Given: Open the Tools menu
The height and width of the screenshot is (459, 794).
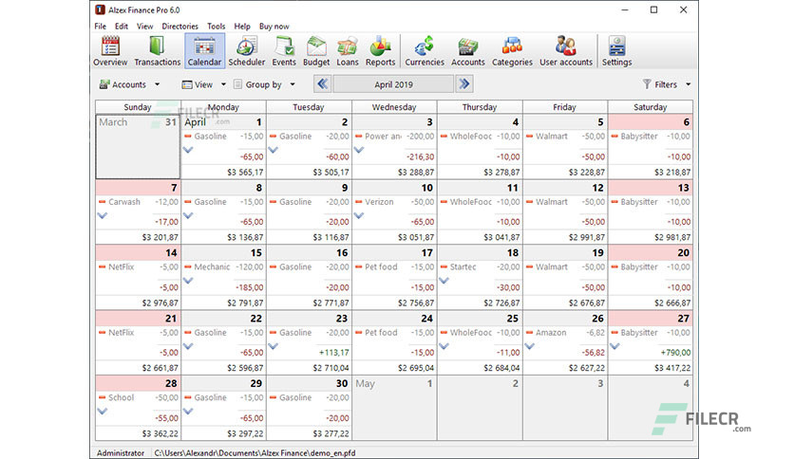Looking at the screenshot, I should tap(217, 27).
